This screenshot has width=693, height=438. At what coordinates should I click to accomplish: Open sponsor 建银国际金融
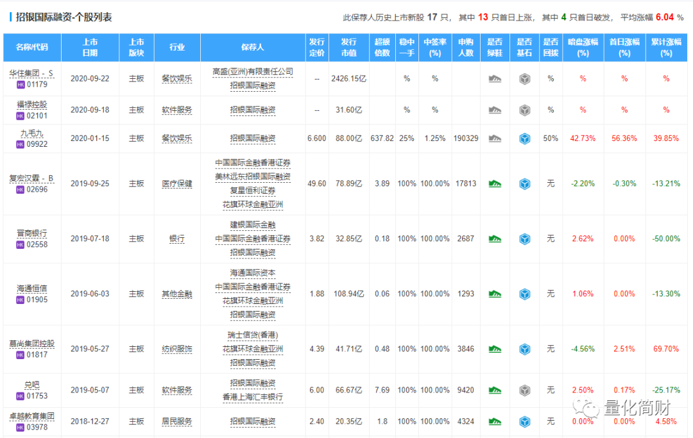click(252, 224)
